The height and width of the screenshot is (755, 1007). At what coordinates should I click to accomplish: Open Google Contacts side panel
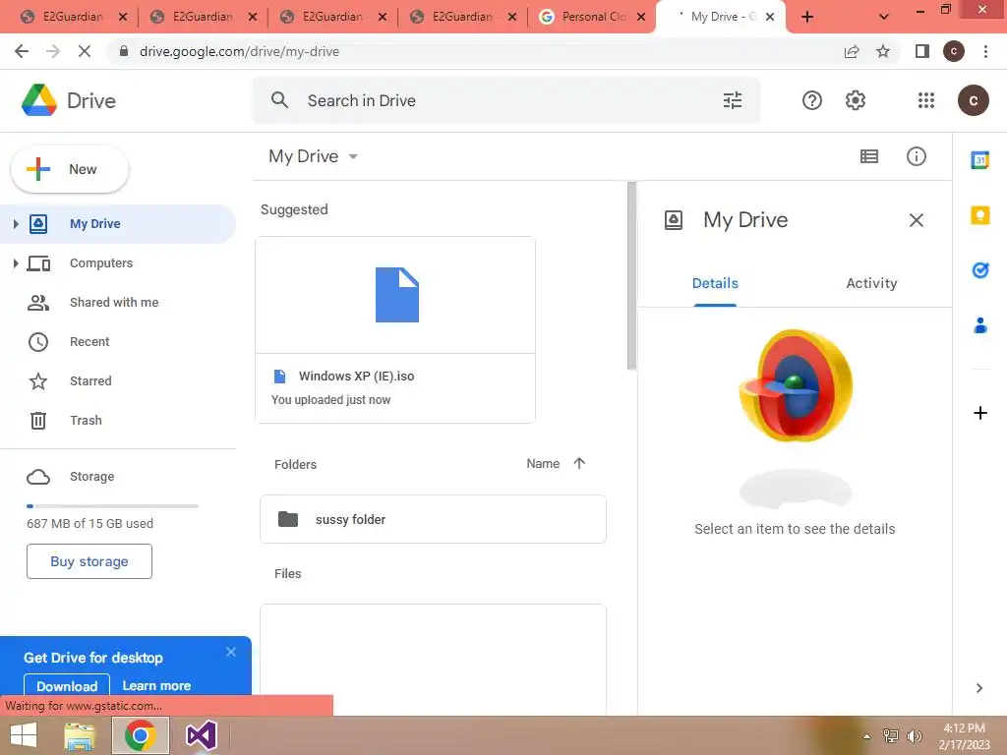pyautogui.click(x=980, y=325)
